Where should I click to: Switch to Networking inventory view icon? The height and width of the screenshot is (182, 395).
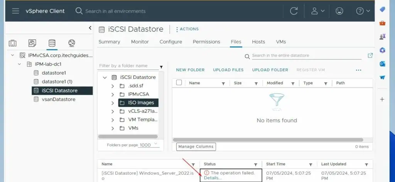[72, 43]
